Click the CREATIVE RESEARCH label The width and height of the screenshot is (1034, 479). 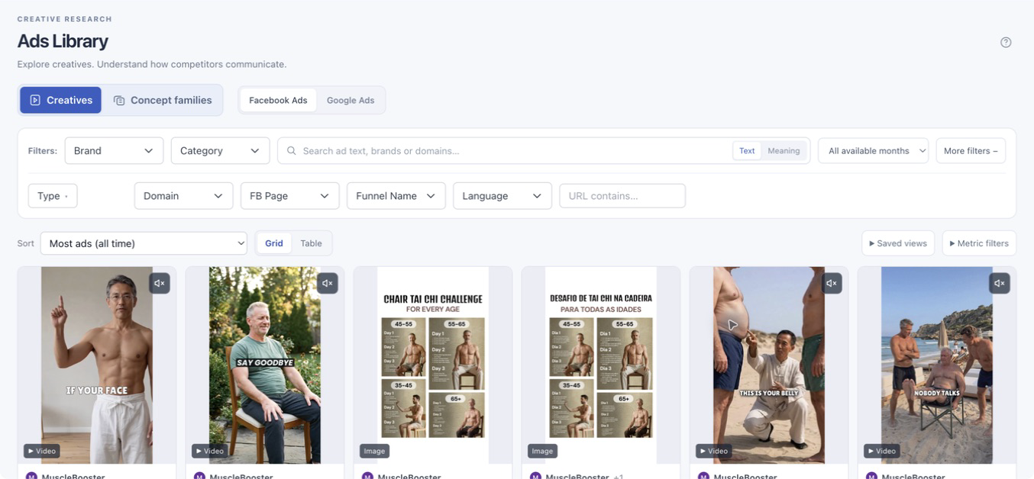pyautogui.click(x=65, y=19)
